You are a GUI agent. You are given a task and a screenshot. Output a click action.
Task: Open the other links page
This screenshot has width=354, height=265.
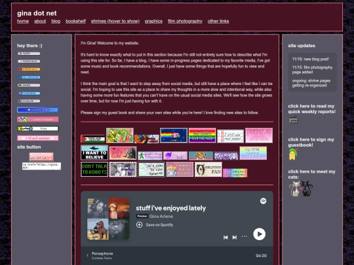tap(218, 21)
